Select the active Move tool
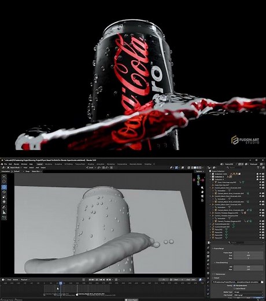The height and width of the screenshot is (301, 266). [4, 187]
